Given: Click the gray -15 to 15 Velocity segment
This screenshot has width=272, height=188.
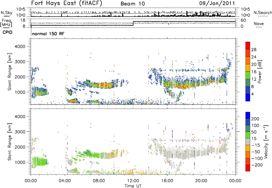Looking at the screenshot, I should [248, 142].
